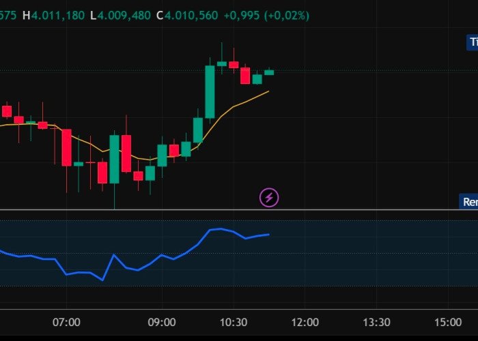Click the High value 4.011,180
Image resolution: width=478 pixels, height=341 pixels.
pos(58,15)
